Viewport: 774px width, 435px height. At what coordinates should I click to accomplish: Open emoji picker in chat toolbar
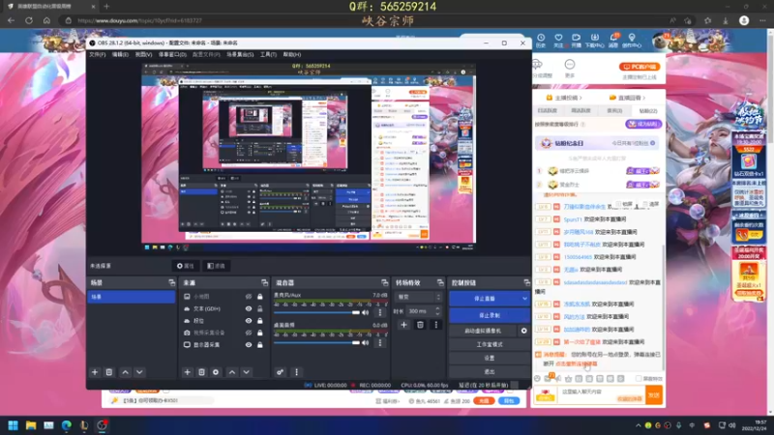coord(537,379)
